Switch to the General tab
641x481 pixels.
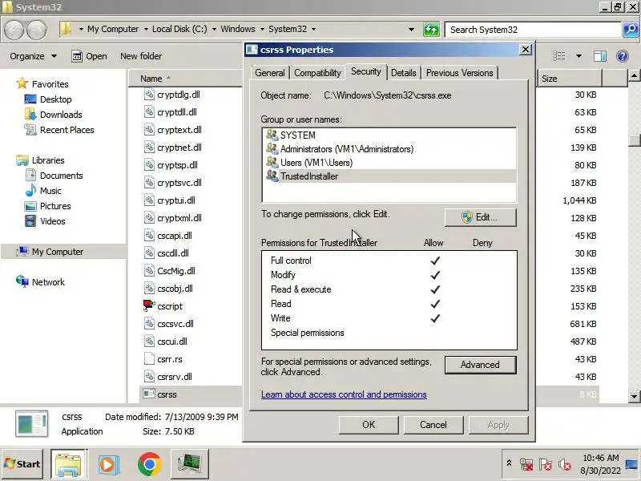point(270,73)
